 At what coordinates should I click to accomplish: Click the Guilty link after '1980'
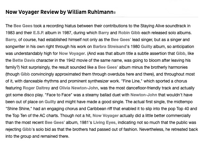(x=147, y=47)
